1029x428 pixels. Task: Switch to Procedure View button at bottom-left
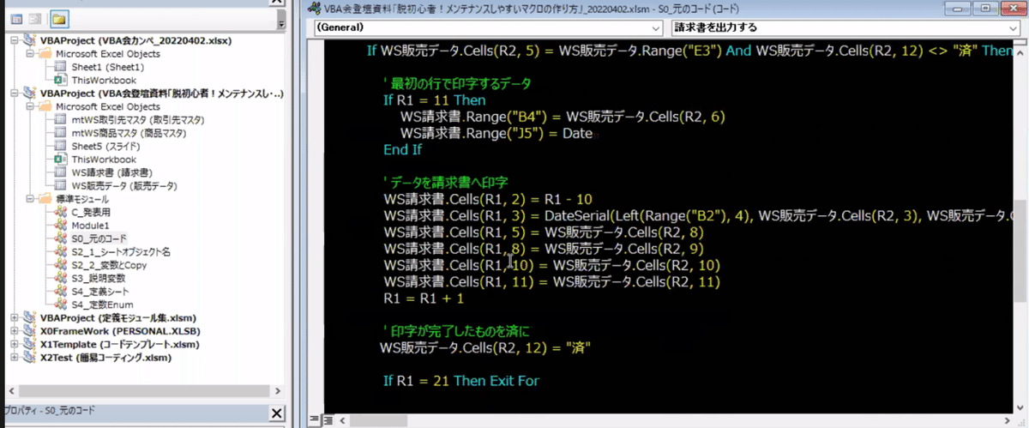(x=315, y=419)
